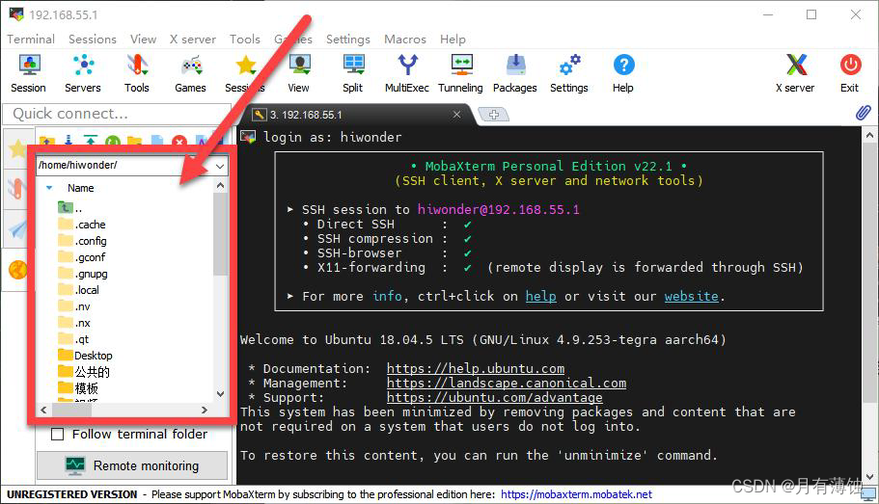Image resolution: width=879 pixels, height=504 pixels.
Task: Click the new tab plus button
Action: [x=494, y=115]
